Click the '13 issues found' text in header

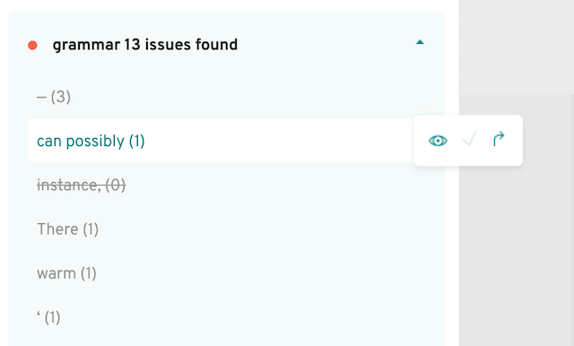[181, 45]
